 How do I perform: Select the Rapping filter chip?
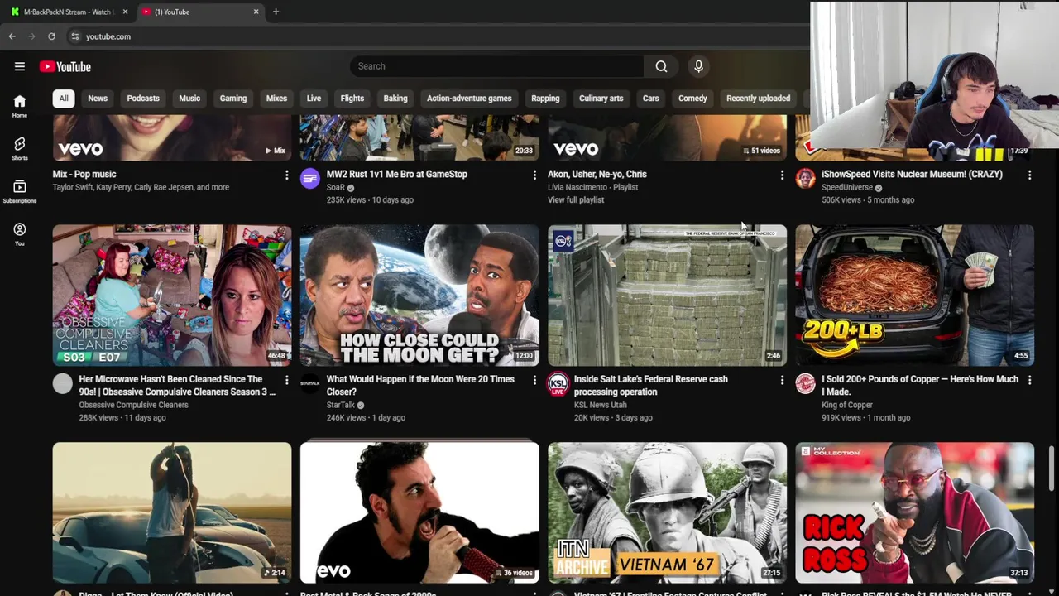coord(545,99)
